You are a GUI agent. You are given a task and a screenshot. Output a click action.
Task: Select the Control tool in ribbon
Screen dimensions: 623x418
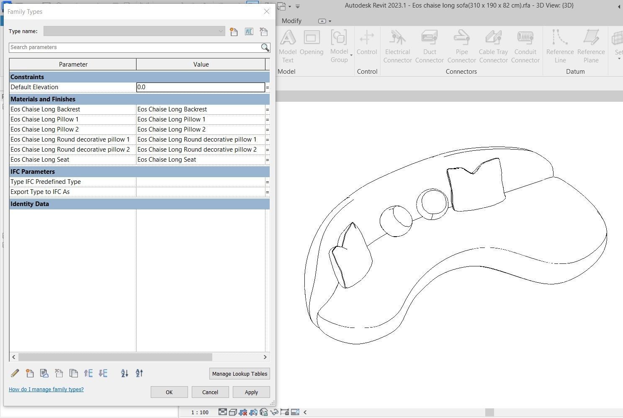click(367, 43)
